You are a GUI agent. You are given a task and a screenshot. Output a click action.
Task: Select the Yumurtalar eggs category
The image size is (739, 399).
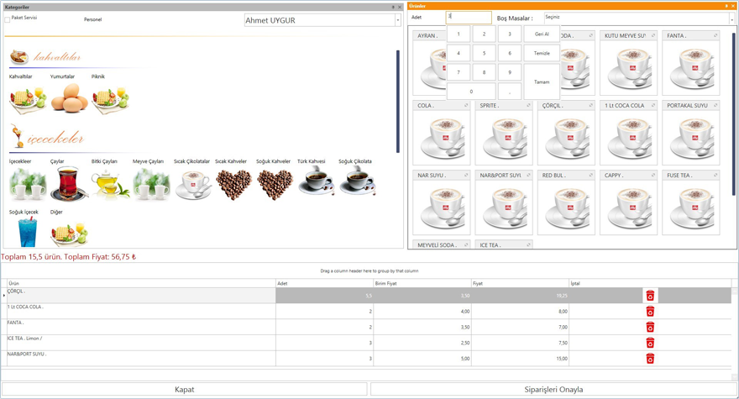coord(69,98)
